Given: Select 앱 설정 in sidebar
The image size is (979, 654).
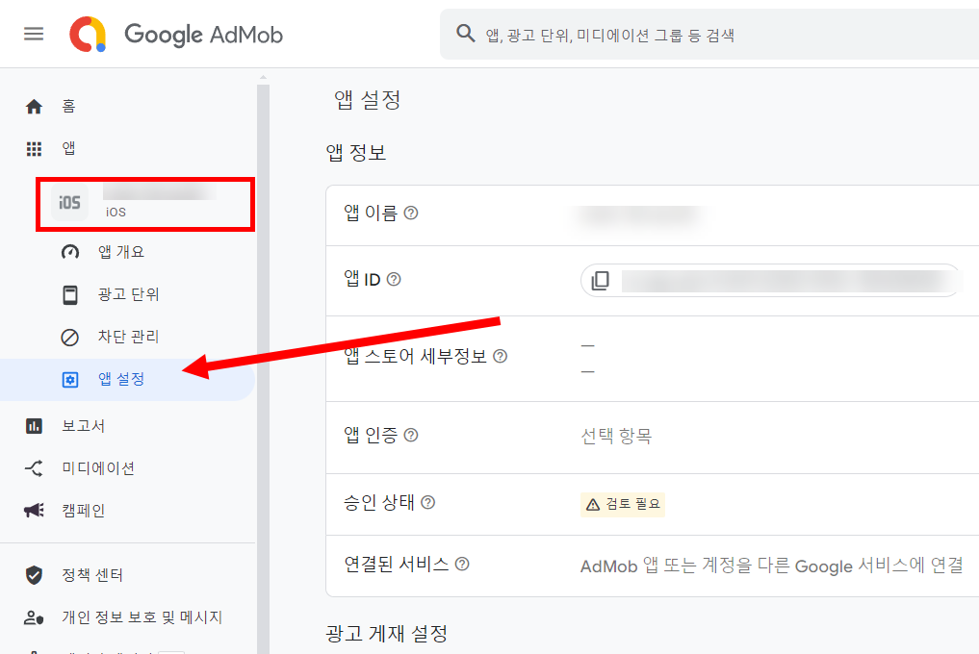Looking at the screenshot, I should point(127,380).
